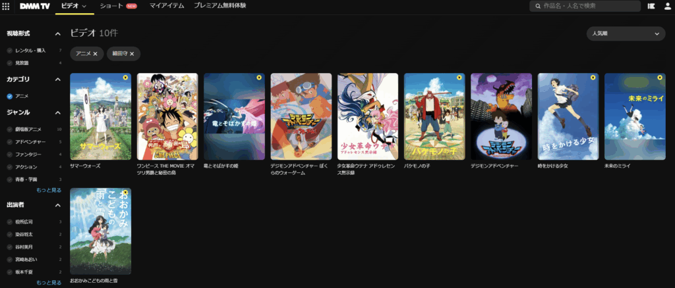Open the 少女革命ウテナ poster thumbnail
Viewport: 675px width, 288px height.
tap(368, 116)
